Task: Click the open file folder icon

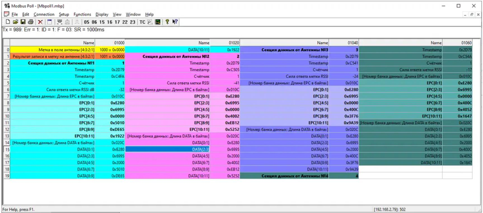Action: pos(15,22)
